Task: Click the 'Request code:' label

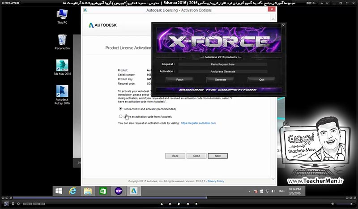Action: [127, 84]
